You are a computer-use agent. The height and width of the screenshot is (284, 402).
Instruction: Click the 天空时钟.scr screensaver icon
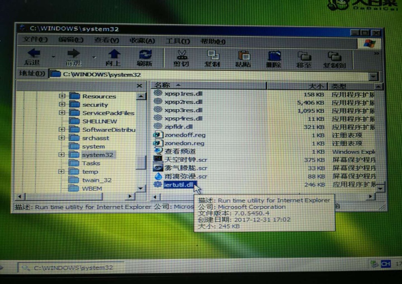tap(158, 159)
